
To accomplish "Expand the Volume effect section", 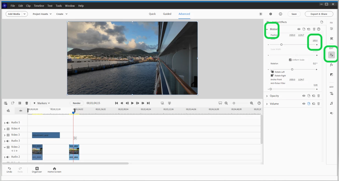I will pyautogui.click(x=267, y=104).
